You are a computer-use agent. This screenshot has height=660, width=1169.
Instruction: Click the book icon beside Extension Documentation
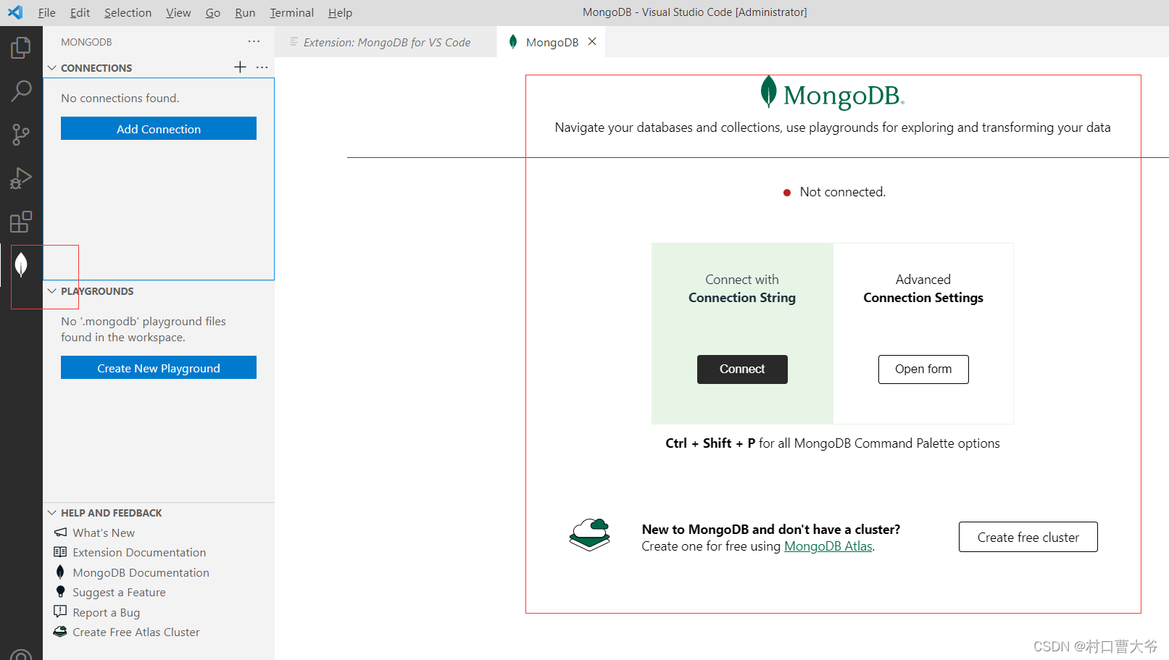(60, 552)
